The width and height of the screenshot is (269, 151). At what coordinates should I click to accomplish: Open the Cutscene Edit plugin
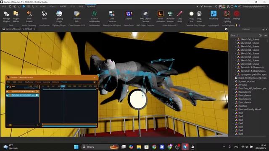[x=76, y=16]
